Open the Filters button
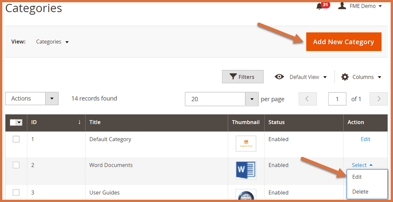This screenshot has height=202, width=393. point(242,77)
